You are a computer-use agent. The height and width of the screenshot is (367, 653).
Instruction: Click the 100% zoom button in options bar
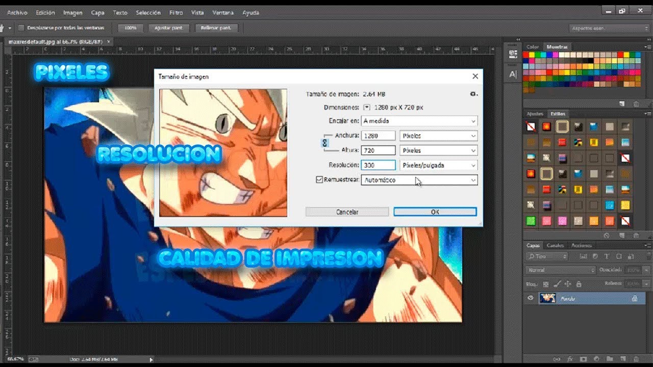[131, 28]
